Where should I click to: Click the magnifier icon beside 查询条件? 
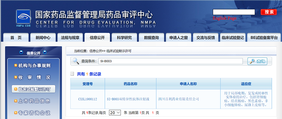[x=75, y=61]
